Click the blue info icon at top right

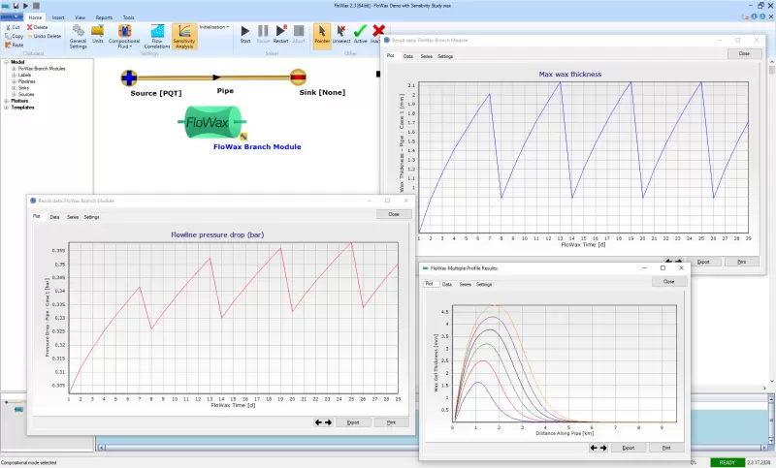point(755,16)
